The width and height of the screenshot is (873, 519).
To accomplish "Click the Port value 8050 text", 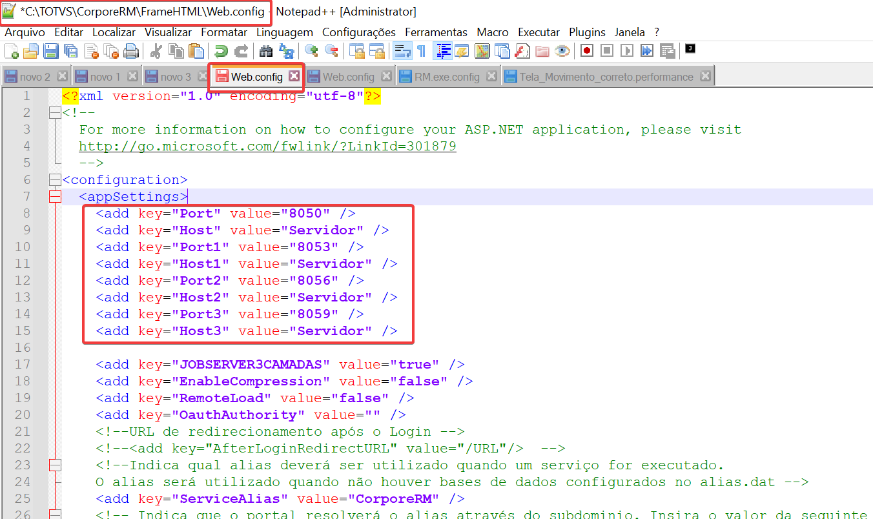I will [309, 214].
